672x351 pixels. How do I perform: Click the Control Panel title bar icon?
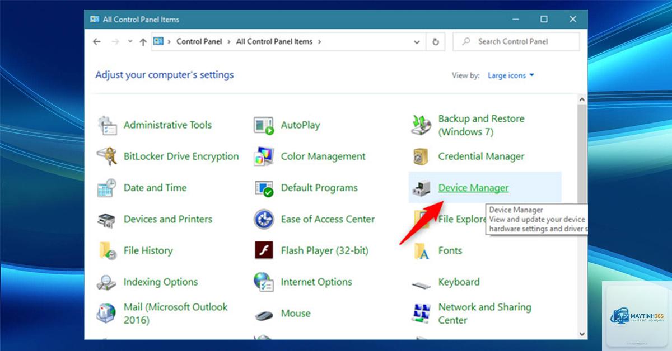94,19
